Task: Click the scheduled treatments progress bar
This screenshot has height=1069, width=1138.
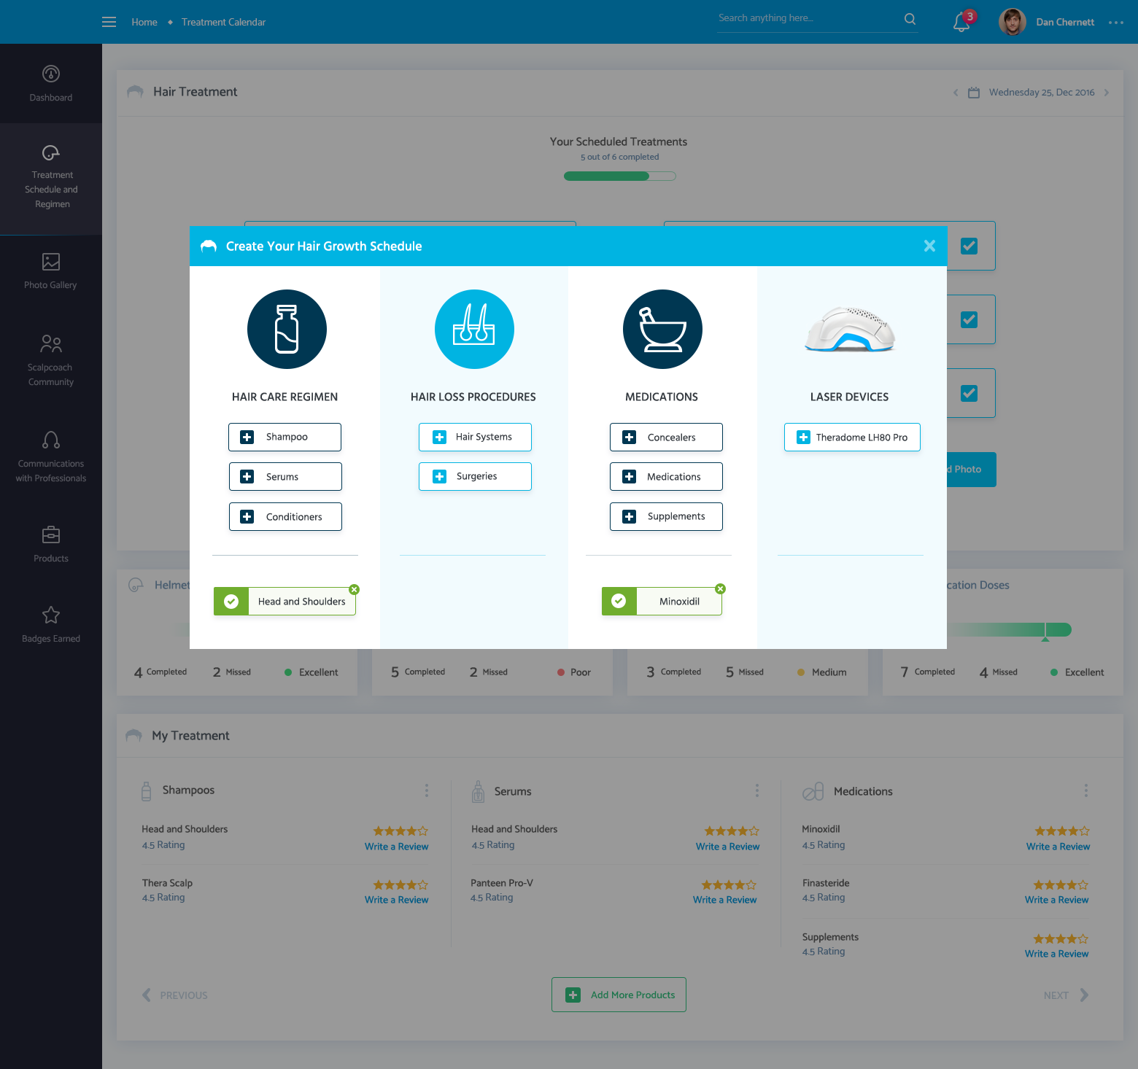Action: pos(619,176)
